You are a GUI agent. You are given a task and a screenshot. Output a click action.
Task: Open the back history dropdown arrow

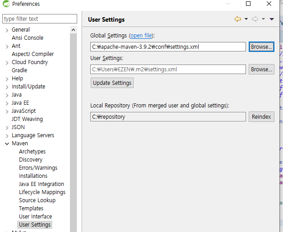[x=246, y=19]
